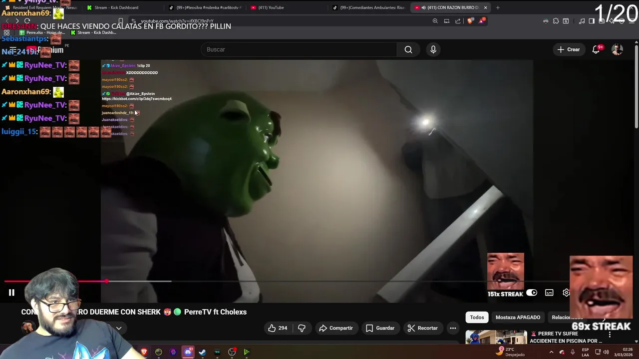Screen dimensions: 639x359
Task: Dislike the video
Action: [x=302, y=328]
